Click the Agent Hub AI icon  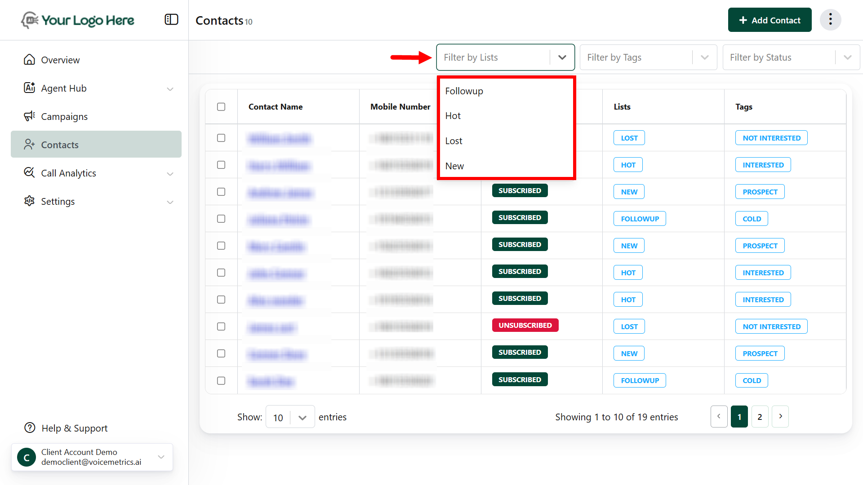(x=29, y=88)
